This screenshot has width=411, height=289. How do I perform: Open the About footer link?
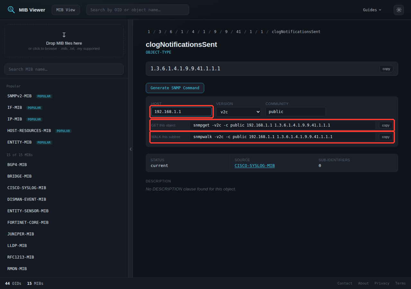pyautogui.click(x=363, y=283)
